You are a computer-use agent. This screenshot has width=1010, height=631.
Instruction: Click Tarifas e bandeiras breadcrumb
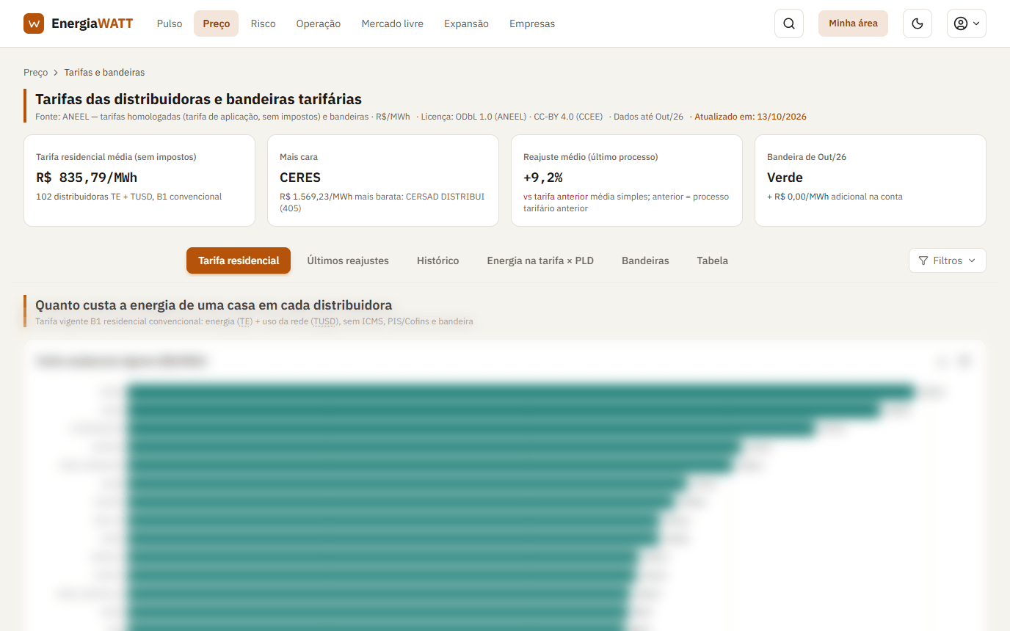click(x=104, y=73)
